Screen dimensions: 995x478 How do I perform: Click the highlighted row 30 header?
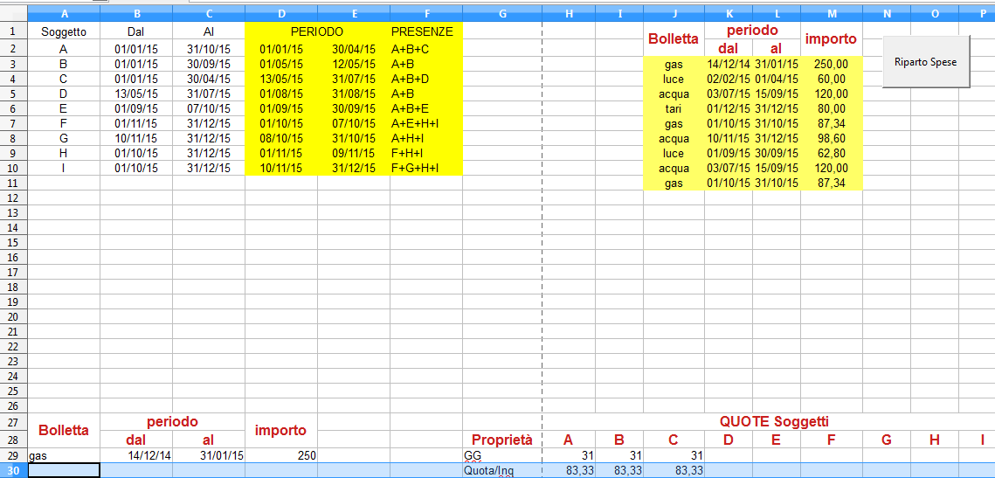pyautogui.click(x=13, y=471)
